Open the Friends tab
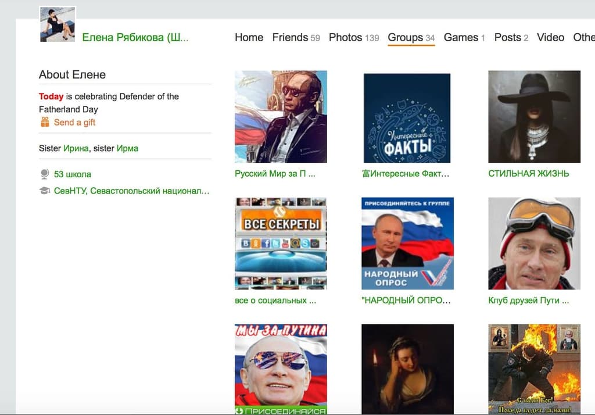Viewport: 595px width, 415px height. tap(291, 37)
